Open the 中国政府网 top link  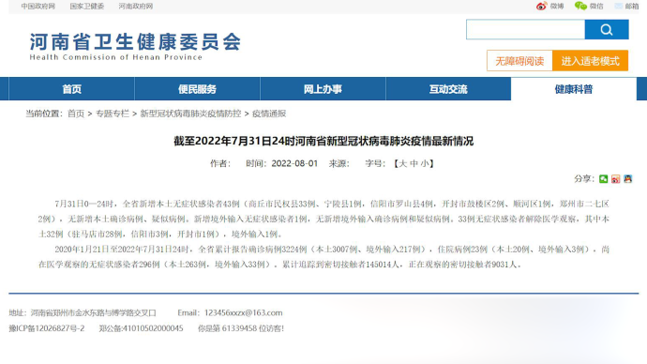pyautogui.click(x=38, y=7)
